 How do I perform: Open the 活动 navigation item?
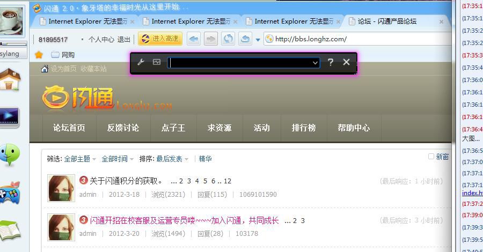[x=262, y=128]
